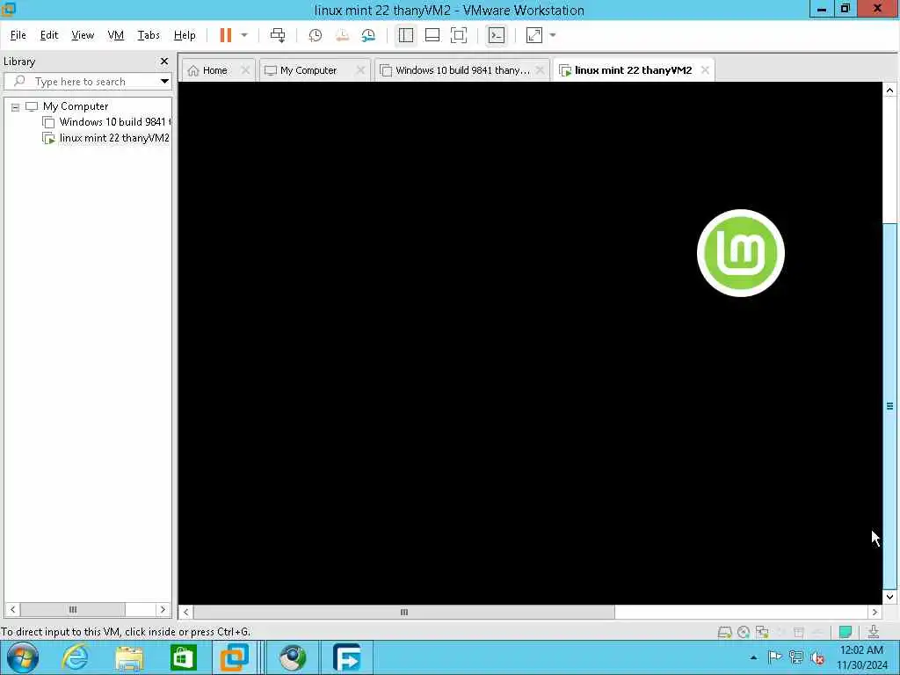Click the VM view scroll up arrow
The width and height of the screenshot is (900, 675).
pyautogui.click(x=889, y=91)
